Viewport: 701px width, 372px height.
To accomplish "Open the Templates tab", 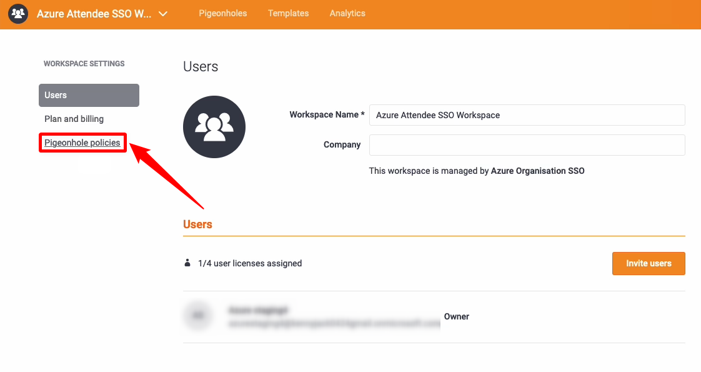I will coord(289,13).
